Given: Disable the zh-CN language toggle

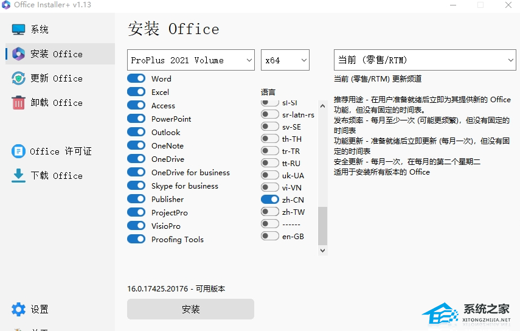Looking at the screenshot, I should (269, 200).
